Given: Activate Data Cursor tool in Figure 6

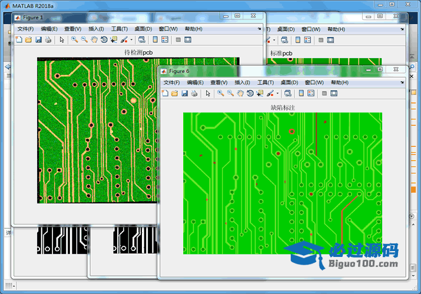Looking at the screenshot, I should (x=260, y=93).
